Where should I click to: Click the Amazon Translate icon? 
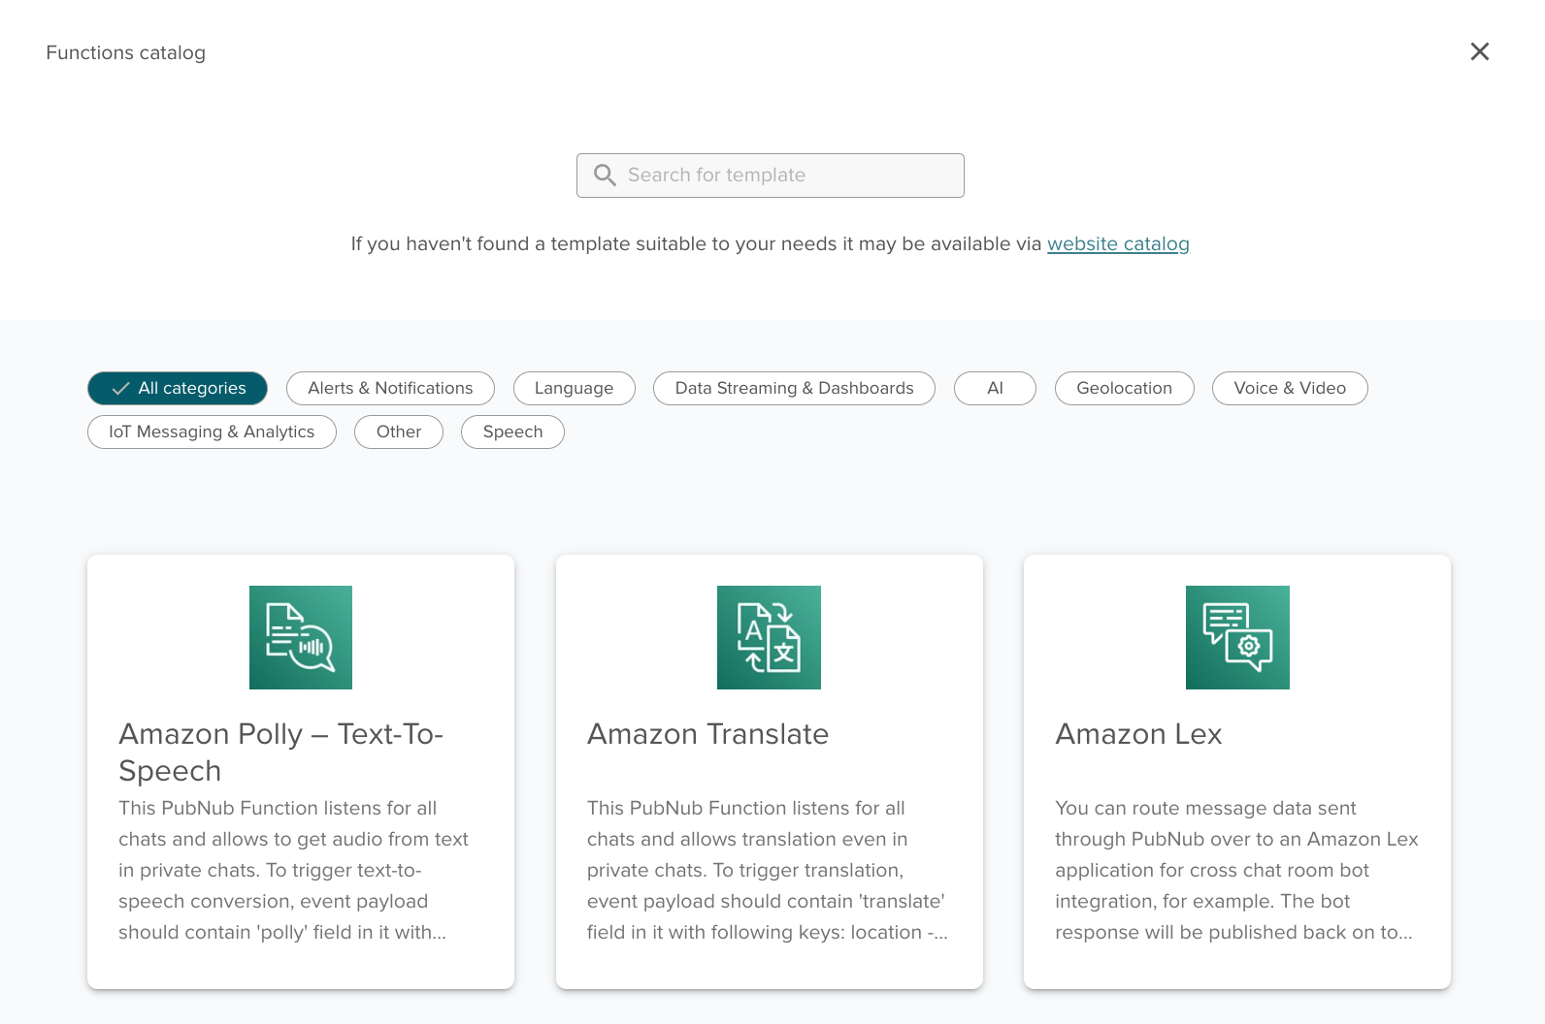pyautogui.click(x=769, y=637)
